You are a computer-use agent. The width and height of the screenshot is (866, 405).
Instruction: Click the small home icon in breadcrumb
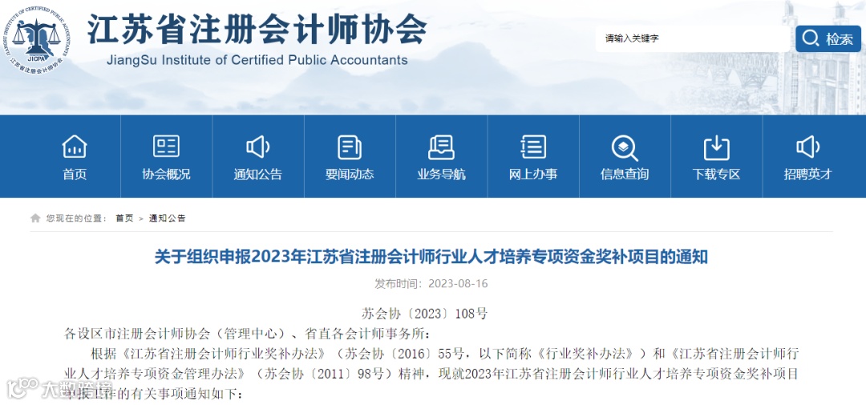tap(35, 219)
